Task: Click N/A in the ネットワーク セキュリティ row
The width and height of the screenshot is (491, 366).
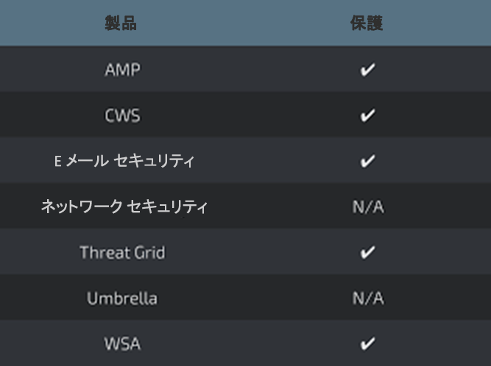Action: point(367,207)
